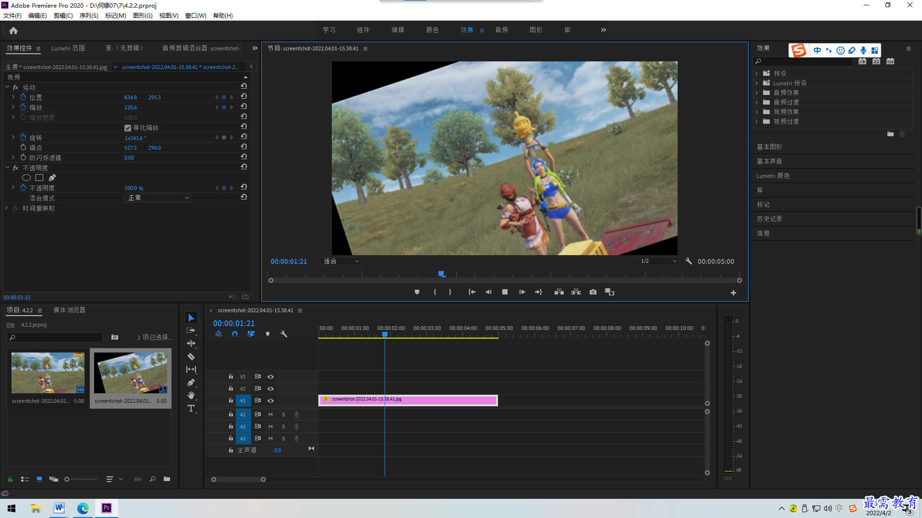
Task: Select the first screenshot thumbnail in project bin
Action: click(x=48, y=373)
